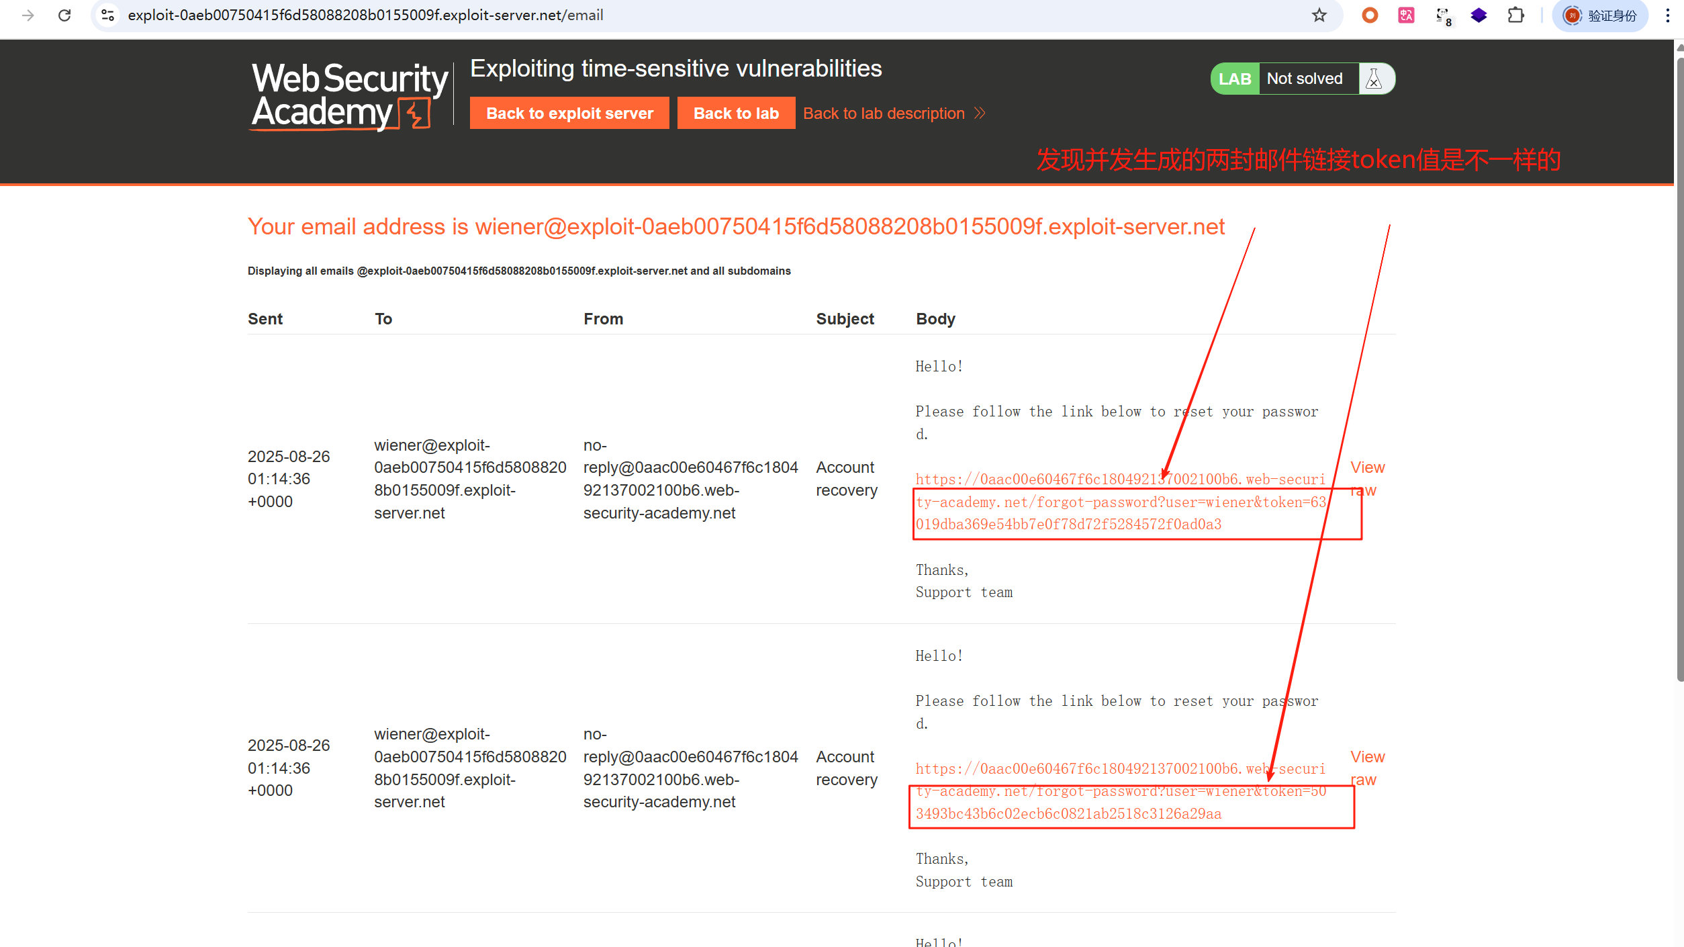The width and height of the screenshot is (1684, 947).
Task: Click the 验证身份 profile button
Action: coord(1600,15)
